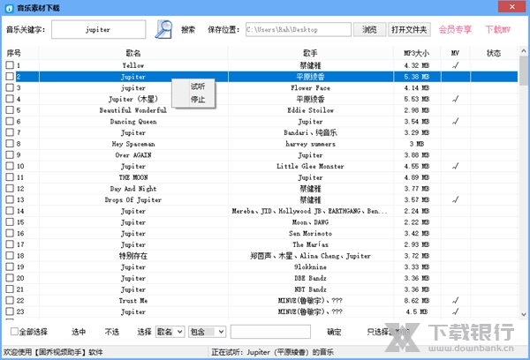530x360 pixels.
Task: Tick the checkbox for row 12 Day And Night
Action: coord(10,188)
